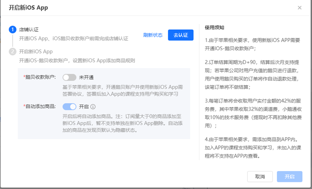Click the info icon next to 开启
The height and width of the screenshot is (189, 312).
(93, 107)
